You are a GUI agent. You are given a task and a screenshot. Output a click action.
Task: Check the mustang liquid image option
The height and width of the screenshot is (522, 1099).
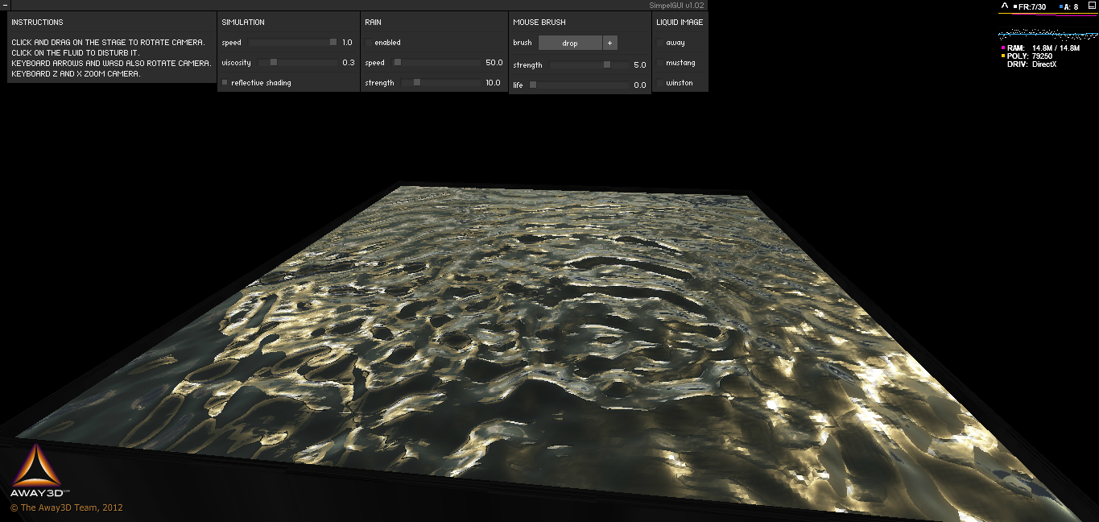pos(660,63)
